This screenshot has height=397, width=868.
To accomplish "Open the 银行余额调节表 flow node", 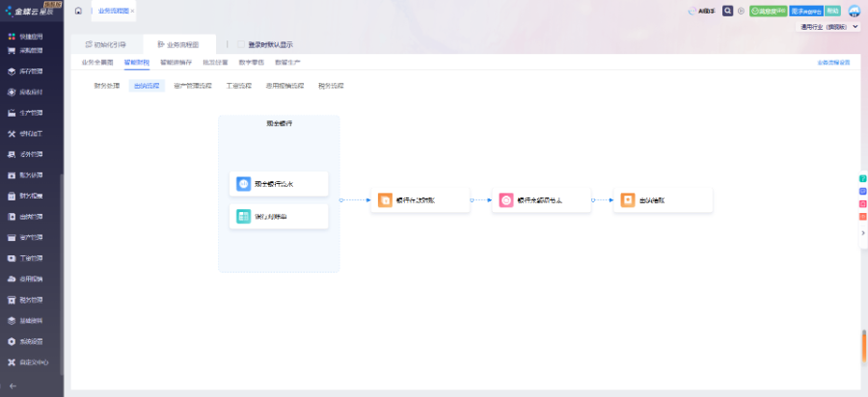I will click(541, 200).
